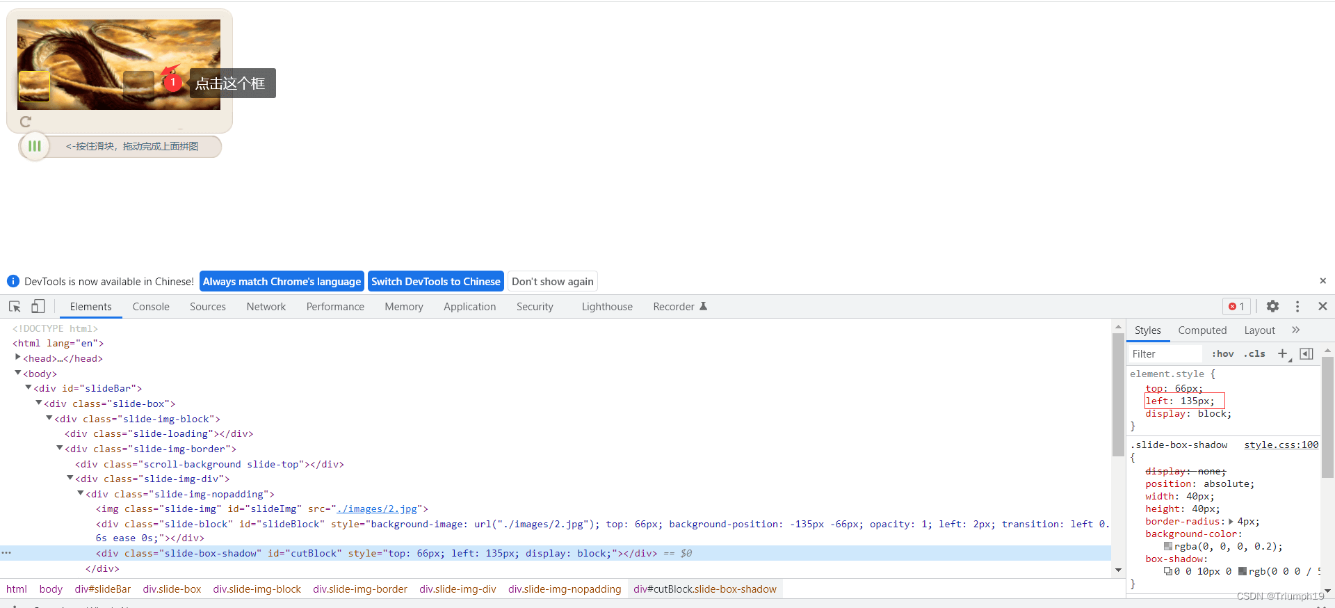Activate the inspect element picker icon
This screenshot has width=1335, height=608.
point(15,307)
